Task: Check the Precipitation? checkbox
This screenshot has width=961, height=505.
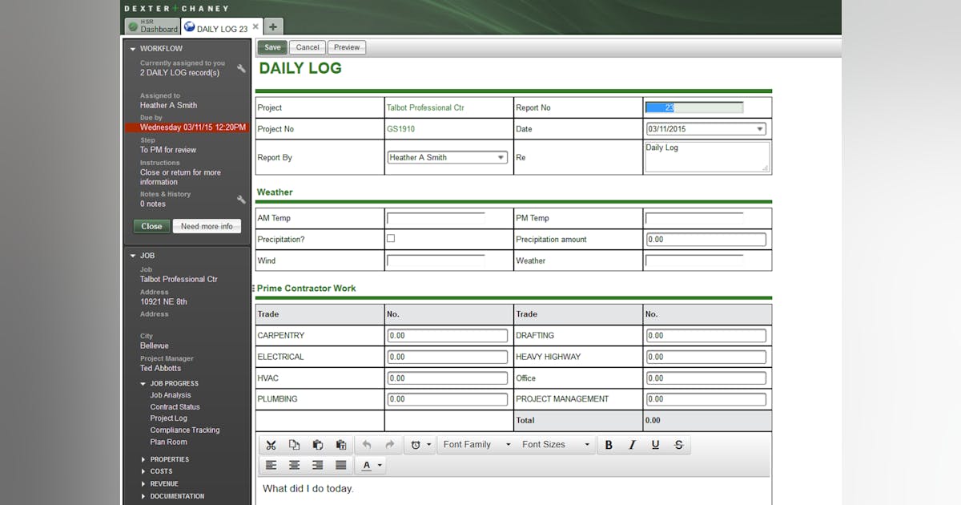Action: pyautogui.click(x=390, y=238)
